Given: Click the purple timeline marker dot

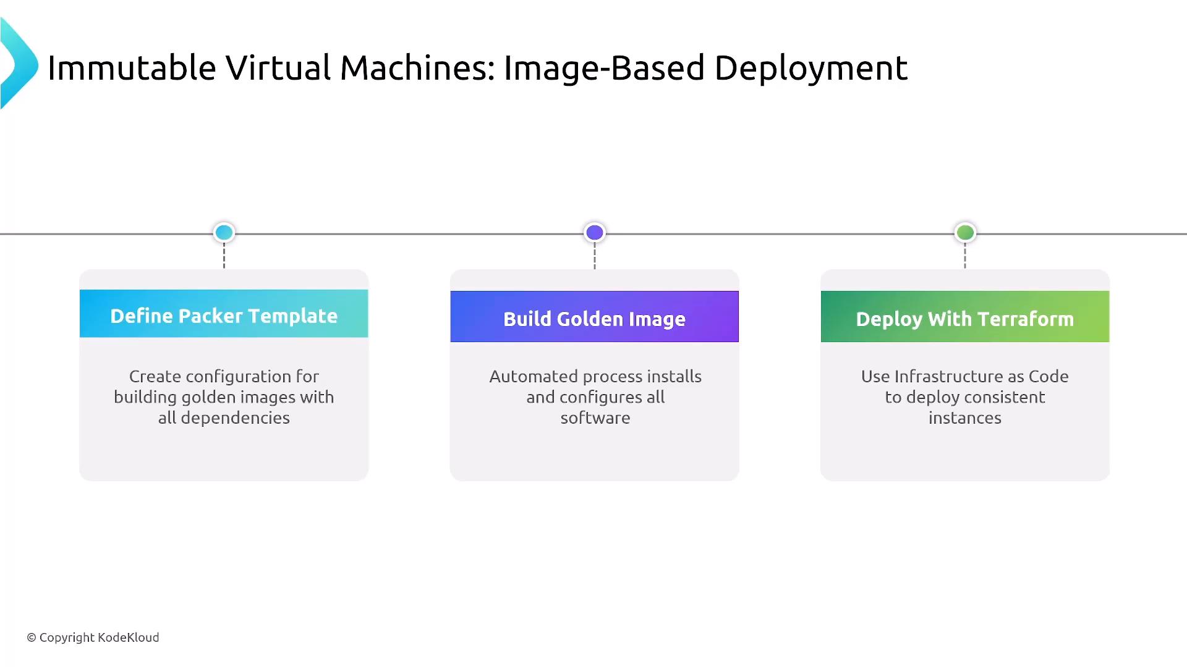Looking at the screenshot, I should tap(595, 233).
